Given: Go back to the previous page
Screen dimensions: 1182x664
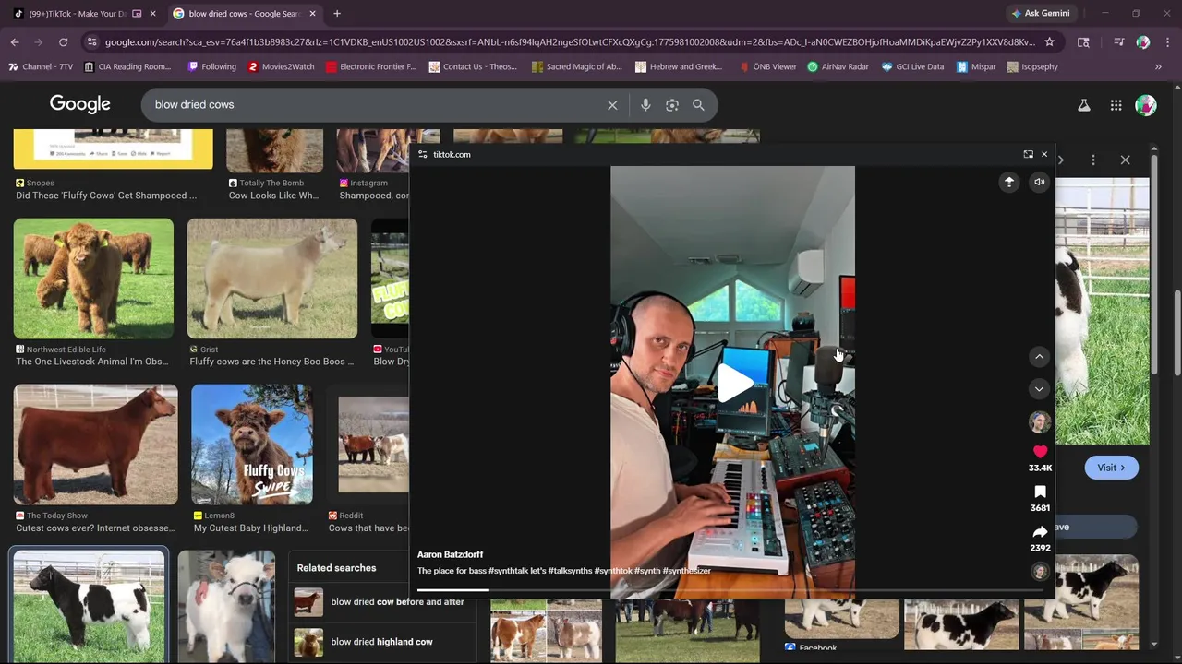Looking at the screenshot, I should pyautogui.click(x=15, y=42).
